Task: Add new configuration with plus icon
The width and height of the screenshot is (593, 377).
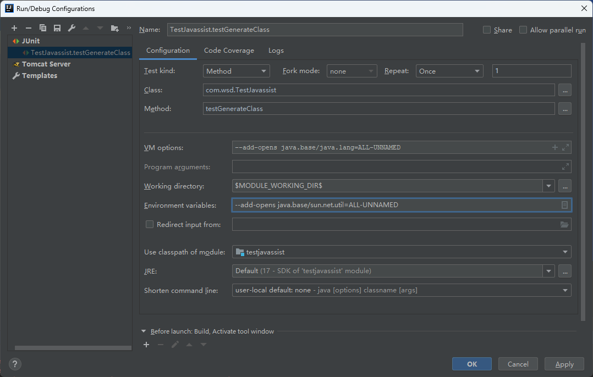Action: (x=14, y=28)
